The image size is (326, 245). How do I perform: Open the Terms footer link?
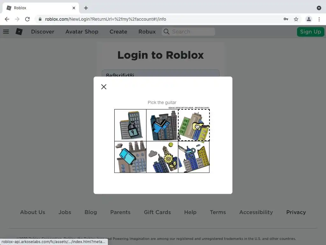tap(218, 212)
